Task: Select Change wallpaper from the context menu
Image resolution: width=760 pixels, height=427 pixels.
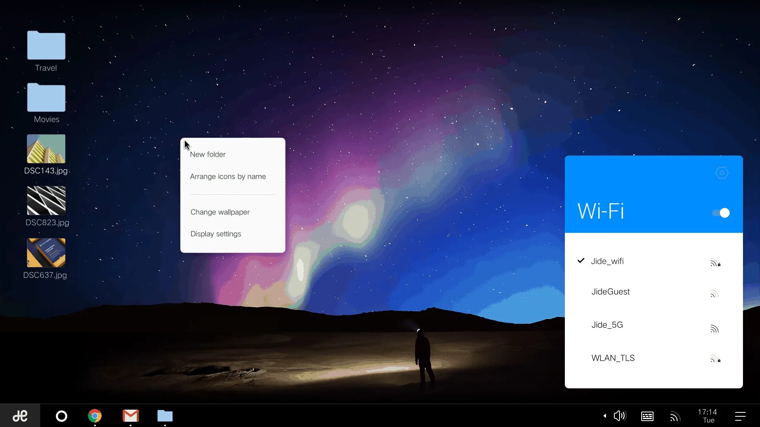Action: tap(220, 212)
